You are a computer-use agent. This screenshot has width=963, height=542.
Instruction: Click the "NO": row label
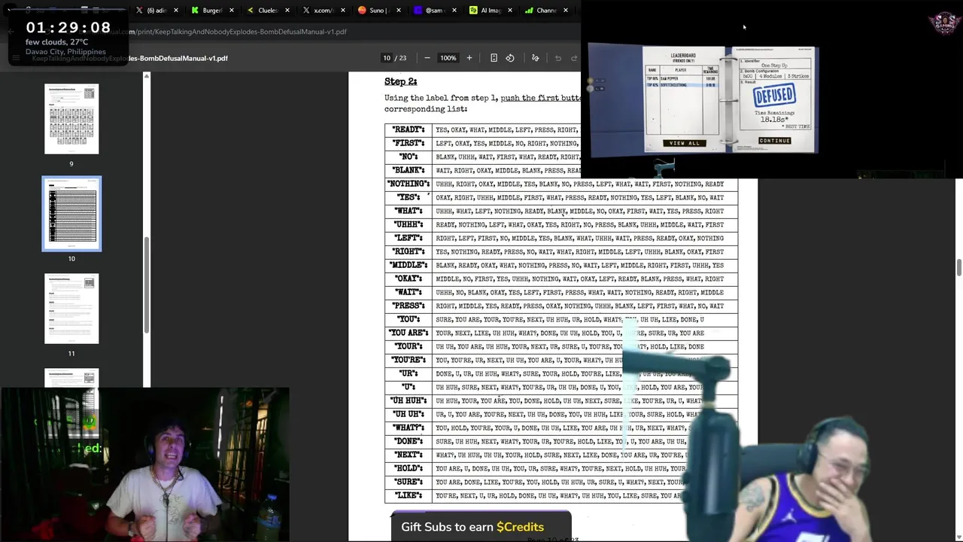409,157
